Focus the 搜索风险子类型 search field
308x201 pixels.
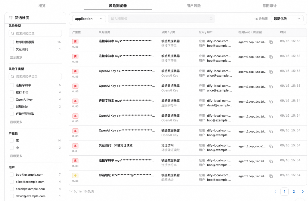[x=35, y=77]
